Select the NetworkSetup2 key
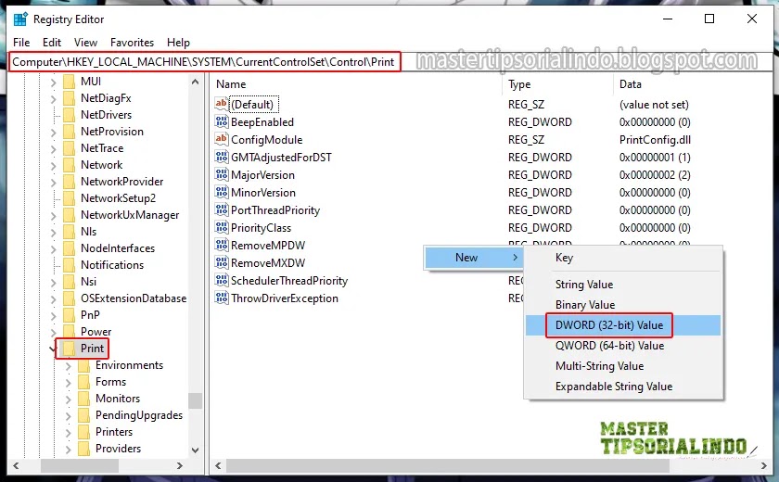 point(119,198)
